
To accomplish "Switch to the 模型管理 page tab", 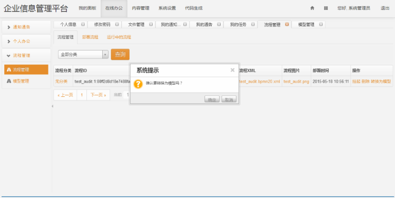I will tap(307, 24).
